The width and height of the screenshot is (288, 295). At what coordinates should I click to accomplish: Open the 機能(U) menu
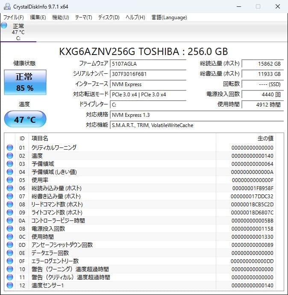[x=61, y=17]
